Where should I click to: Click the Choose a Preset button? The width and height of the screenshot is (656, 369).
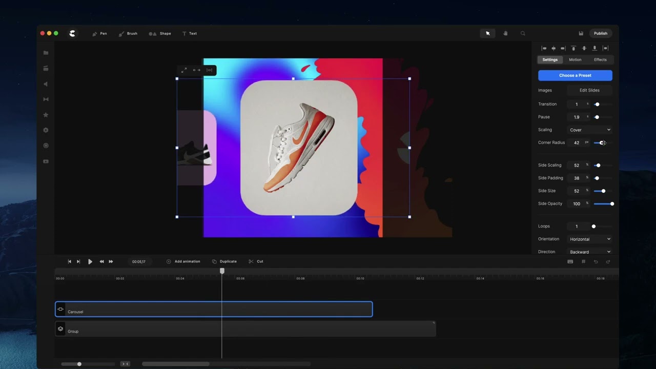(x=575, y=75)
